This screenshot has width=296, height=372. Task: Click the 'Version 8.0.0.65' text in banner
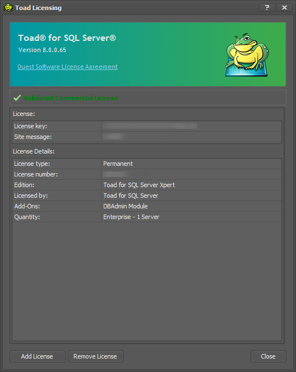tap(42, 50)
